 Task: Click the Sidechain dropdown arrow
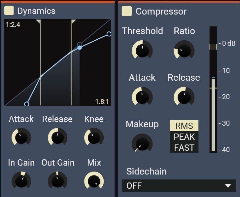click(x=228, y=186)
